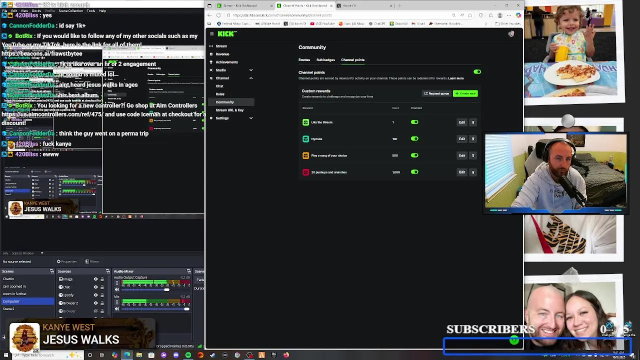
Task: Expand the Studio section in Kick sidebar
Action: pyautogui.click(x=251, y=70)
